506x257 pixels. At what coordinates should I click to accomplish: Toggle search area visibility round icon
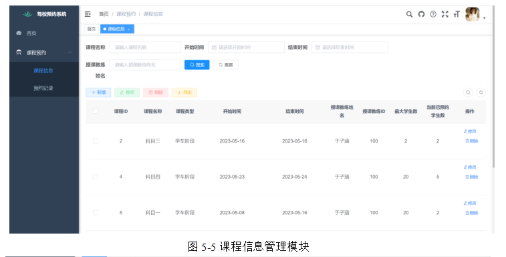(468, 92)
